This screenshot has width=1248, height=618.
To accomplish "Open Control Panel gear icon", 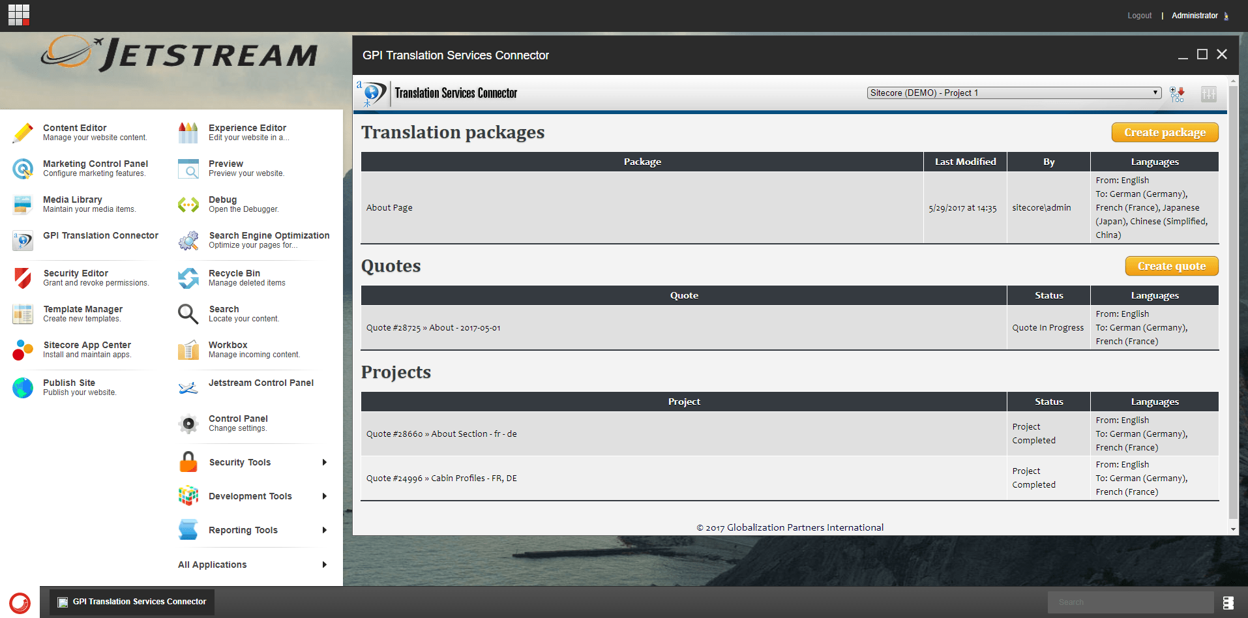I will 188,424.
